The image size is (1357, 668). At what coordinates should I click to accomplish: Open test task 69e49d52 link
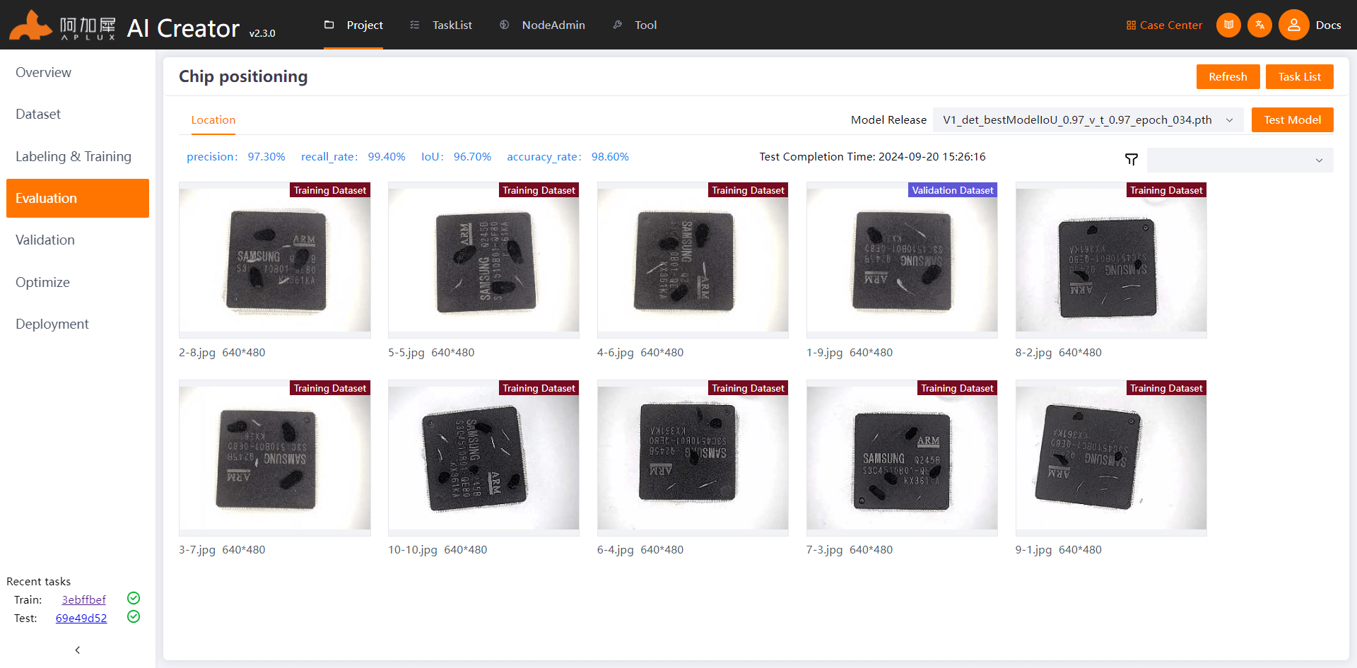click(x=81, y=618)
